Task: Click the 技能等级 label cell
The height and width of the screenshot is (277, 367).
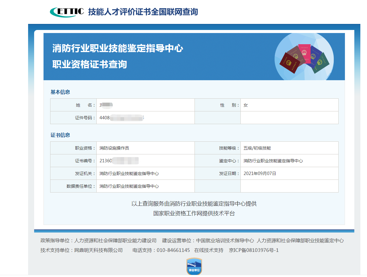Action: tap(217, 148)
